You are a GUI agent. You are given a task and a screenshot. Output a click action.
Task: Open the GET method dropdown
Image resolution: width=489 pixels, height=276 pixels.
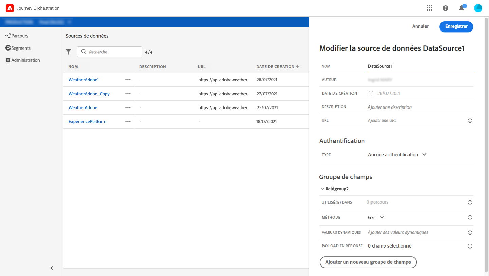click(x=376, y=217)
